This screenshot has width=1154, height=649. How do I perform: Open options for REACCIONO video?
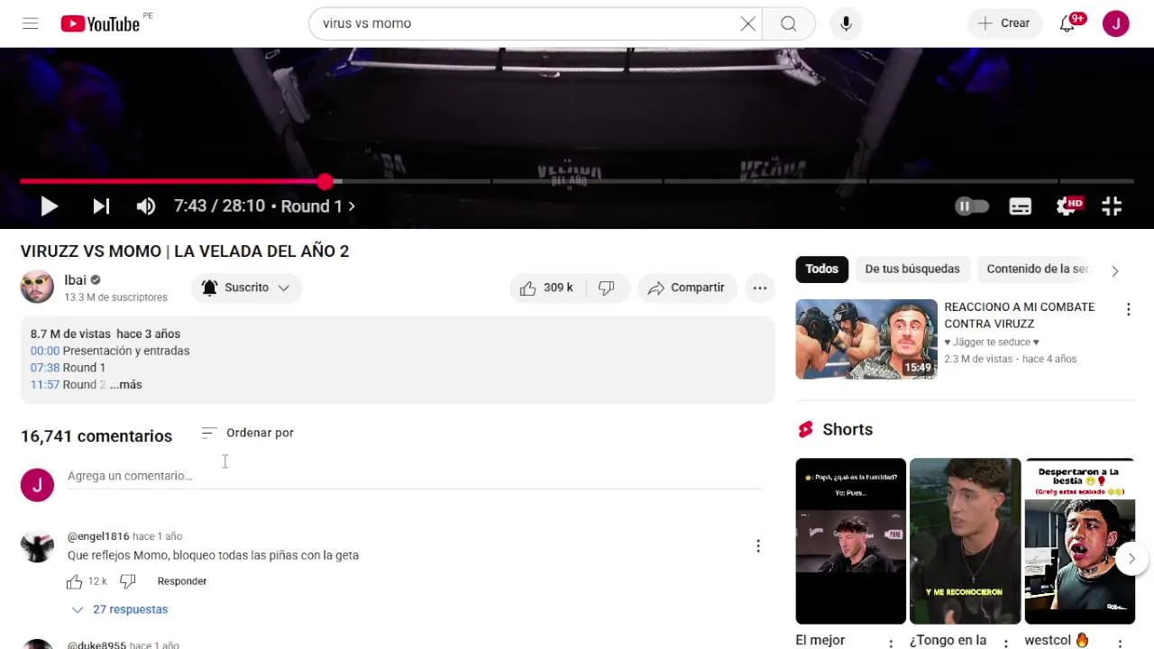[x=1128, y=310]
